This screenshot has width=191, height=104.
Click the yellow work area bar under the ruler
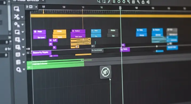pos(111,16)
